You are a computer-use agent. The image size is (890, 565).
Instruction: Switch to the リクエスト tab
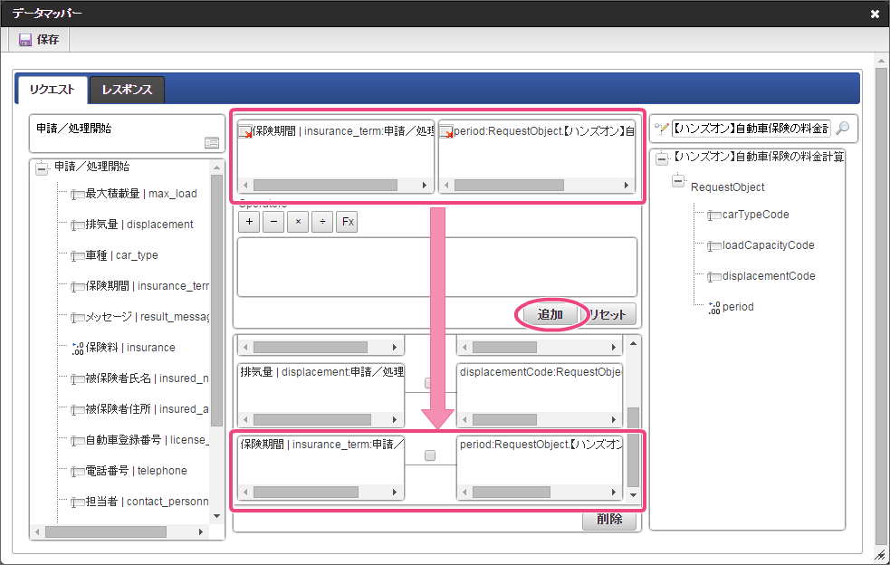53,90
